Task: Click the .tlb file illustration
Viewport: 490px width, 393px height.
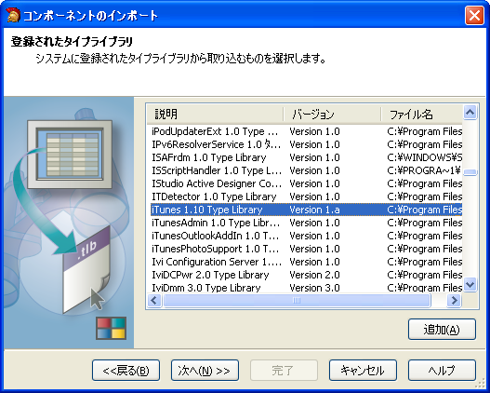Action: (86, 270)
